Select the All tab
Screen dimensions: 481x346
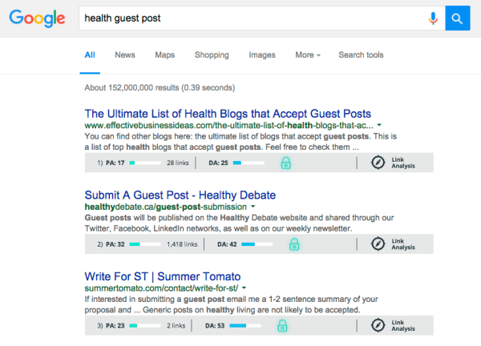(x=90, y=54)
